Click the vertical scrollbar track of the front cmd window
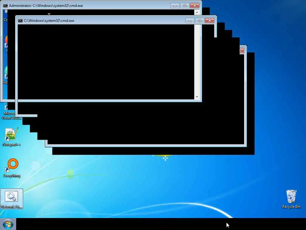Image resolution: width=306 pixels, height=230 pixels. pos(197,60)
